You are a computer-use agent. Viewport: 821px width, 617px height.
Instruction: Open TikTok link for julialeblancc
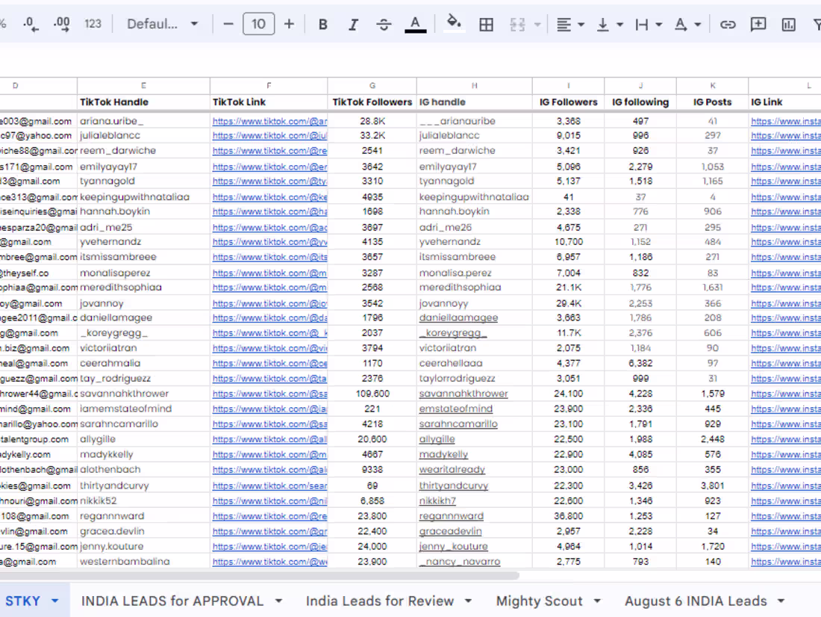(269, 136)
